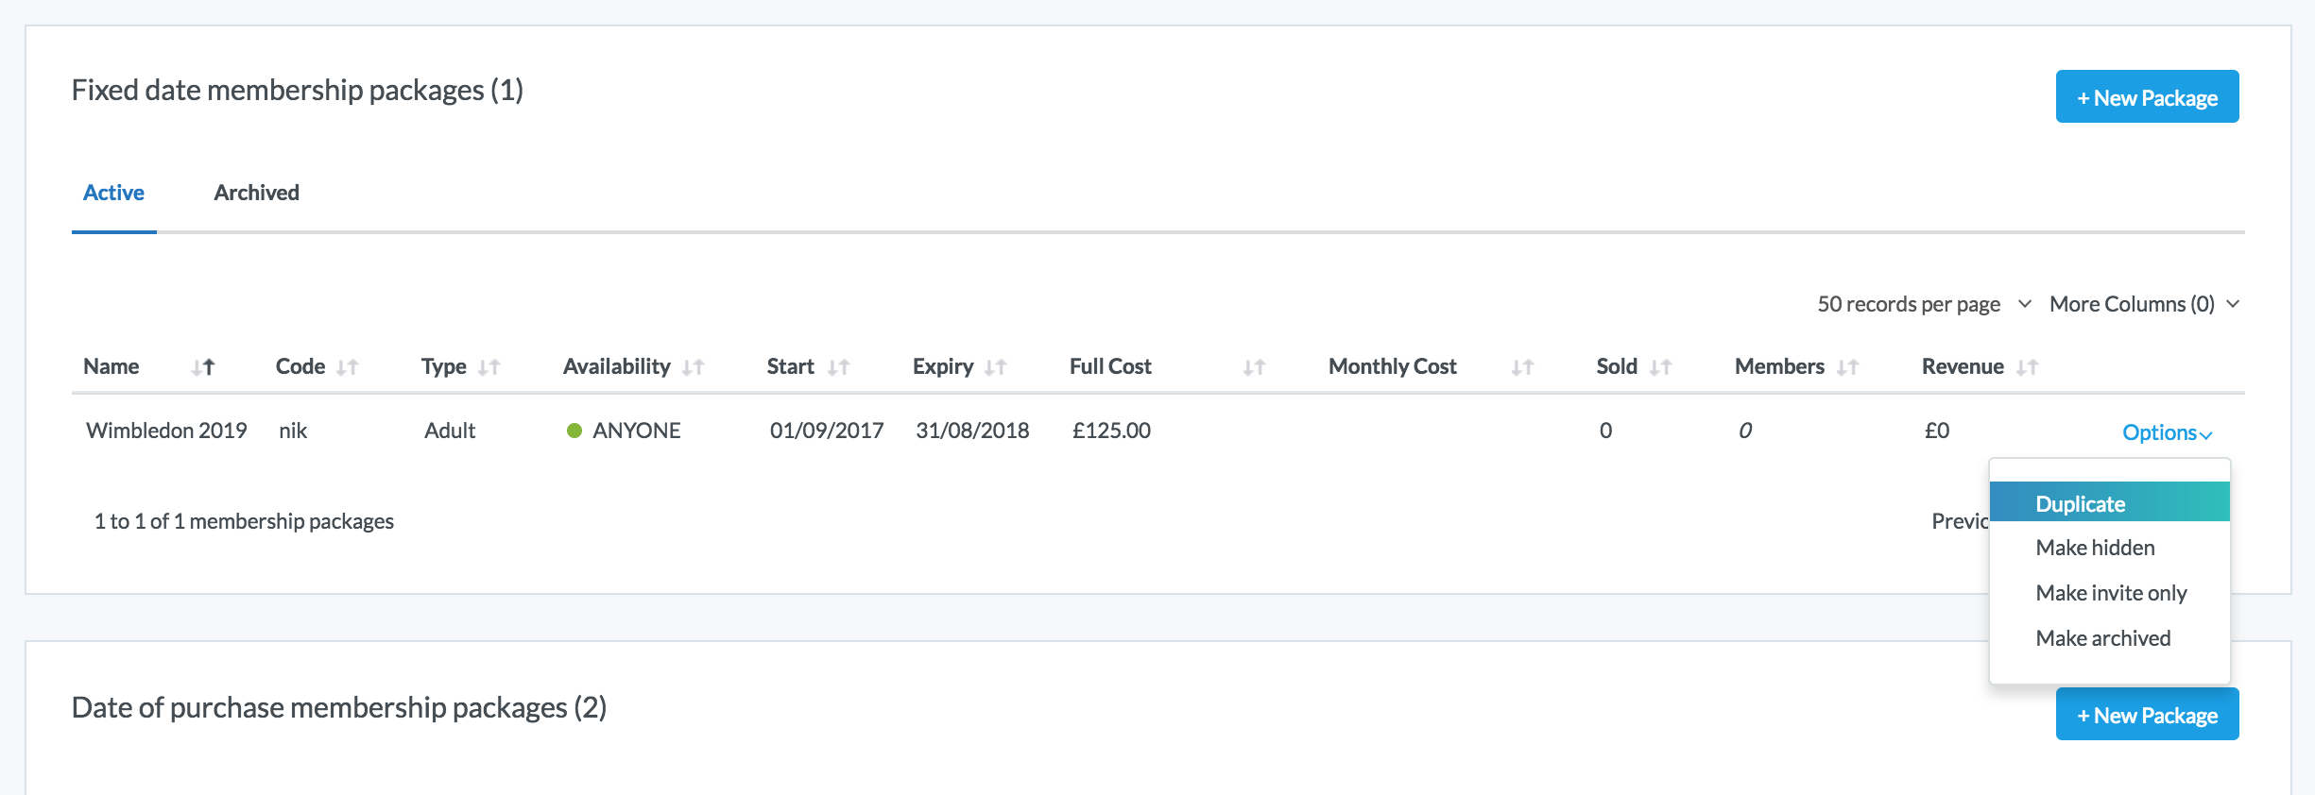The image size is (2315, 795).
Task: Sort by Monthly Cost arrows
Action: 1522,367
